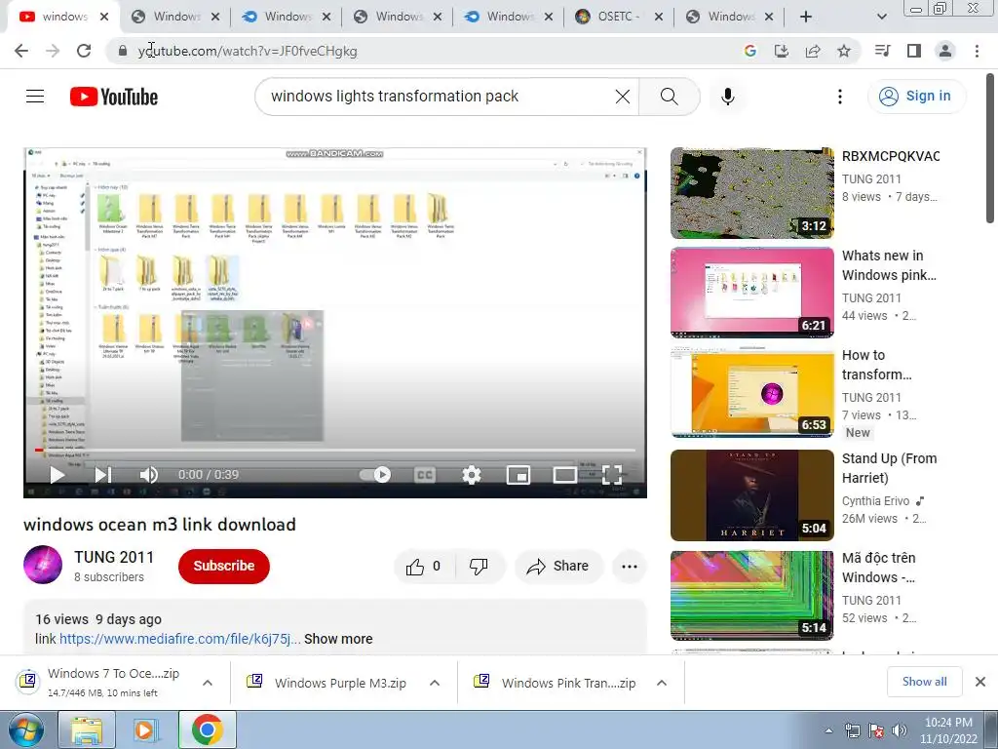This screenshot has height=749, width=998.
Task: Share this page icon in toolbar
Action: click(x=813, y=51)
